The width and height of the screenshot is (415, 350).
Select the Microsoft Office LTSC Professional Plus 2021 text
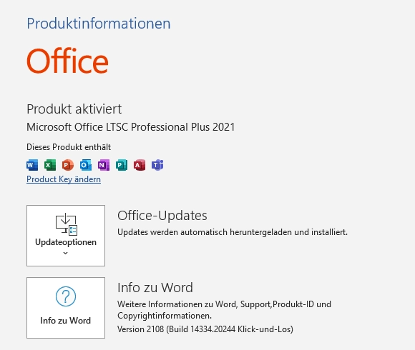pos(131,127)
